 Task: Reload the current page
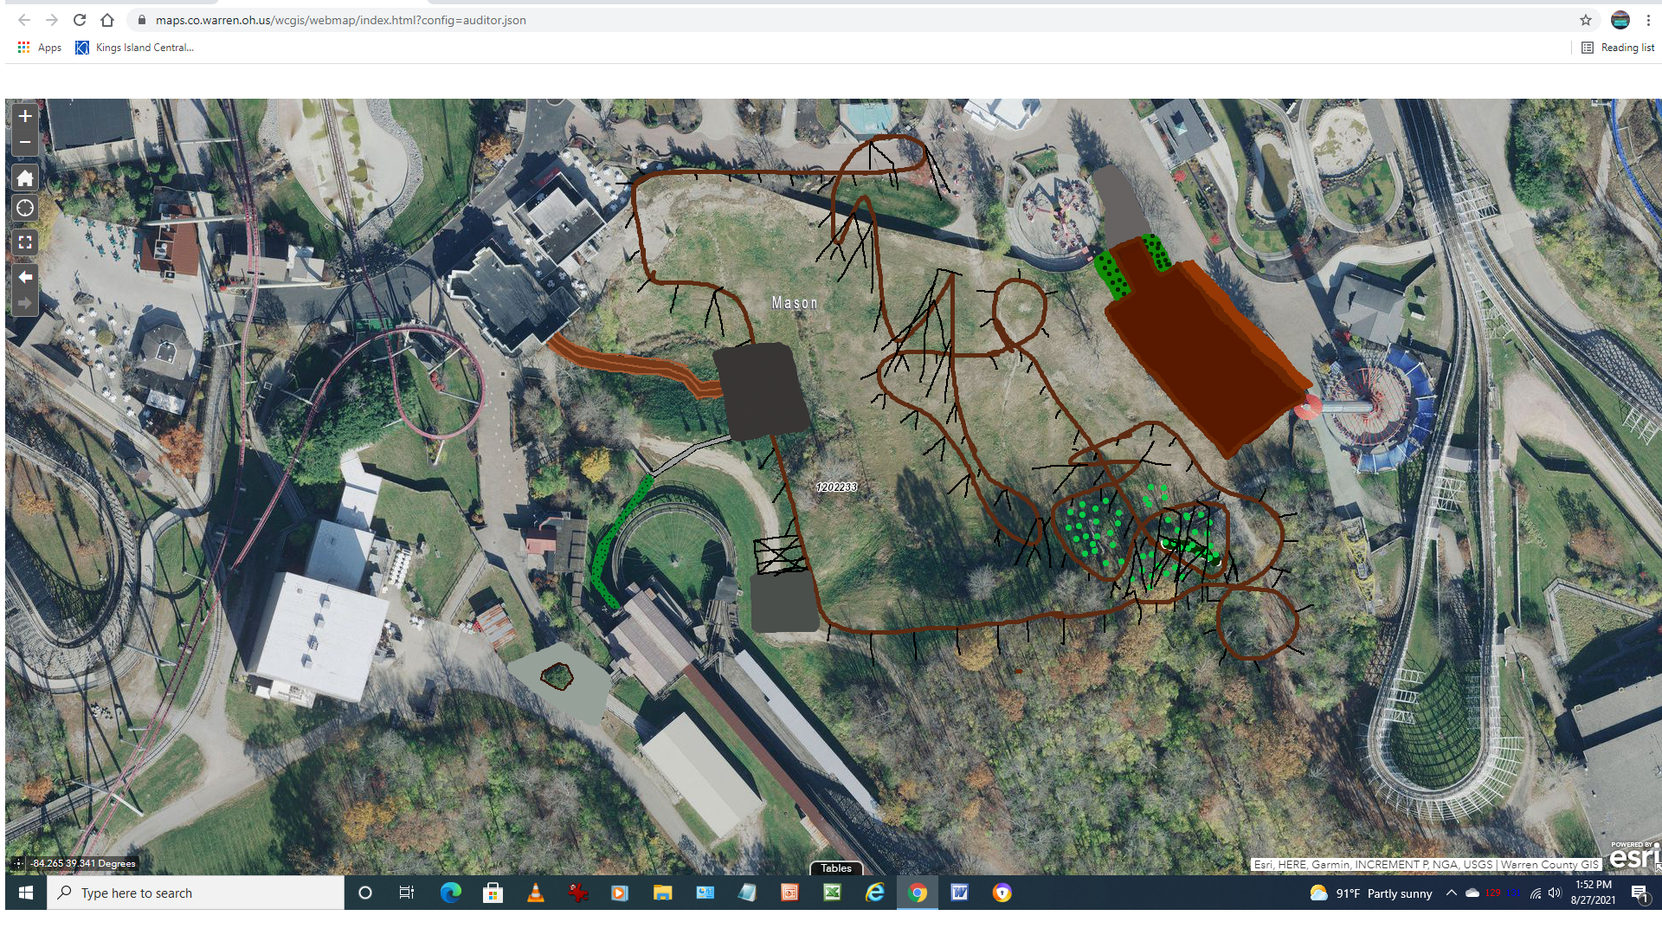point(80,20)
